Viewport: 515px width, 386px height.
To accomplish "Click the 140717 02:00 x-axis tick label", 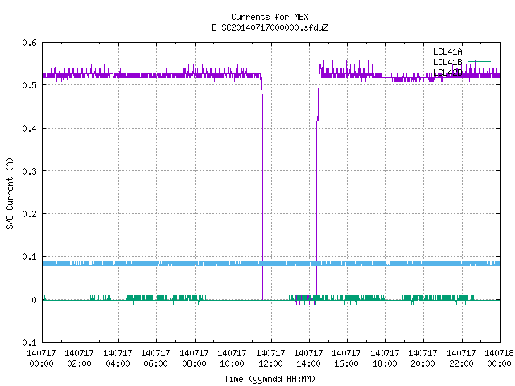I will coord(79,359).
